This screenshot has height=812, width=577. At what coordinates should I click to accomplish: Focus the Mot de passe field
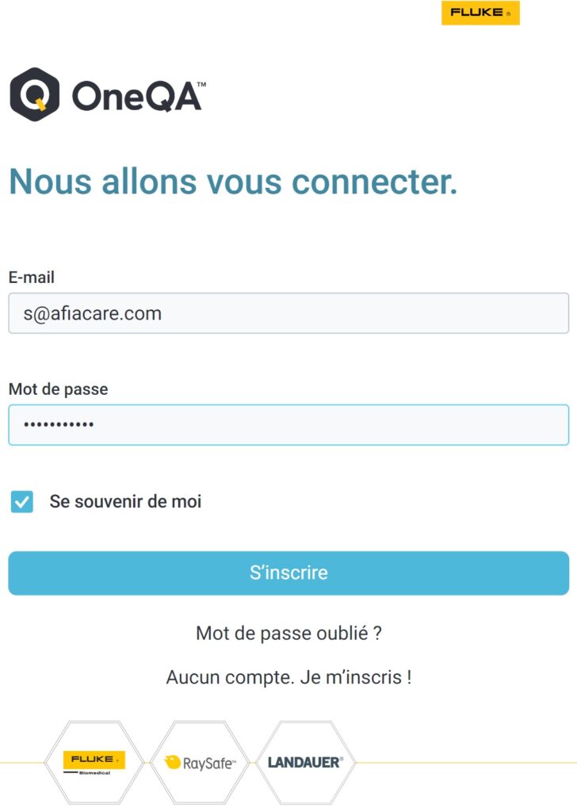click(288, 425)
